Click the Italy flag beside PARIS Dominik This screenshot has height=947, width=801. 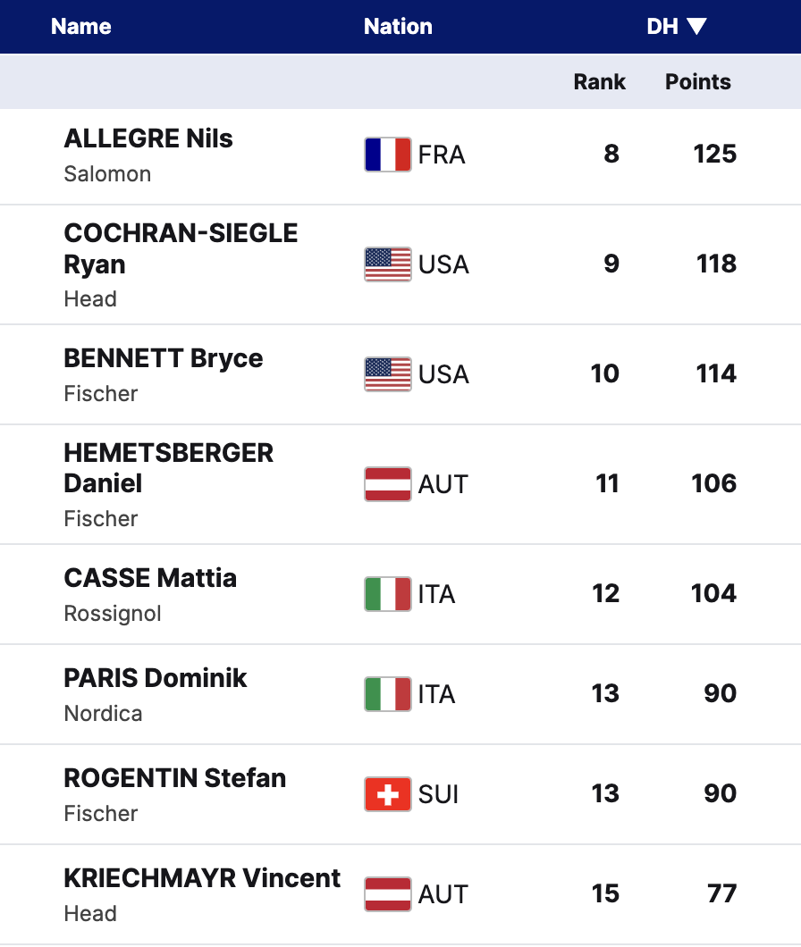[x=388, y=694]
